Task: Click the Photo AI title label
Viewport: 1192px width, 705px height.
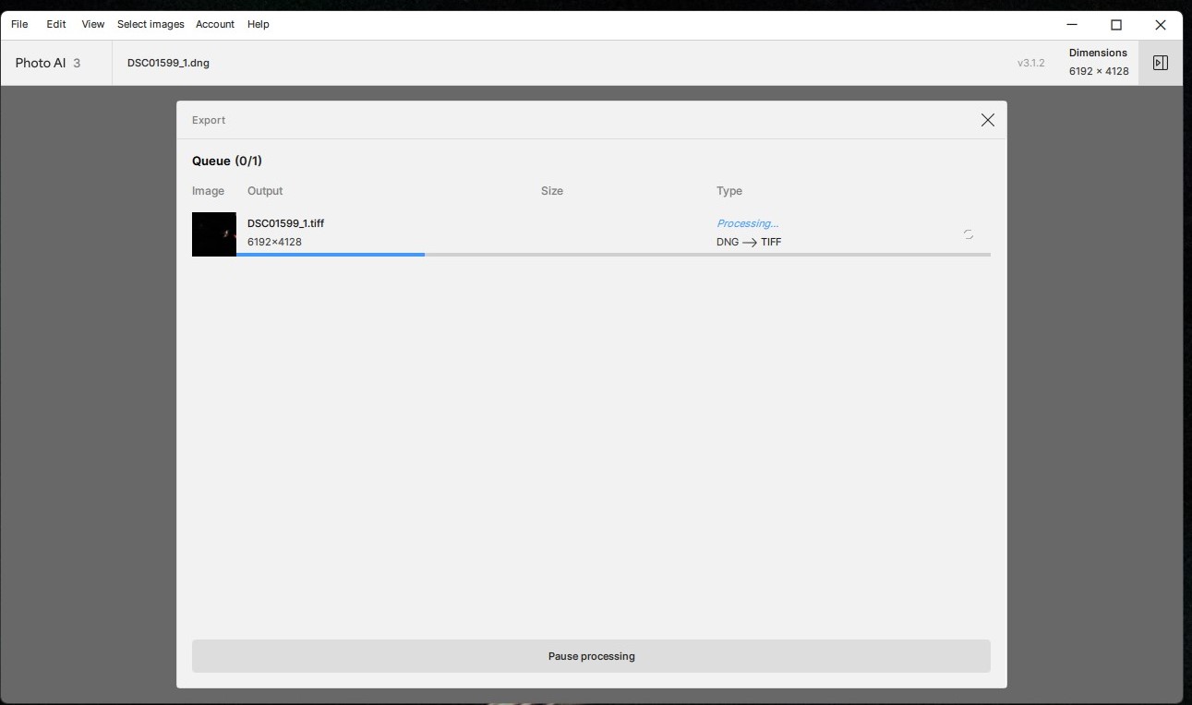Action: [41, 63]
